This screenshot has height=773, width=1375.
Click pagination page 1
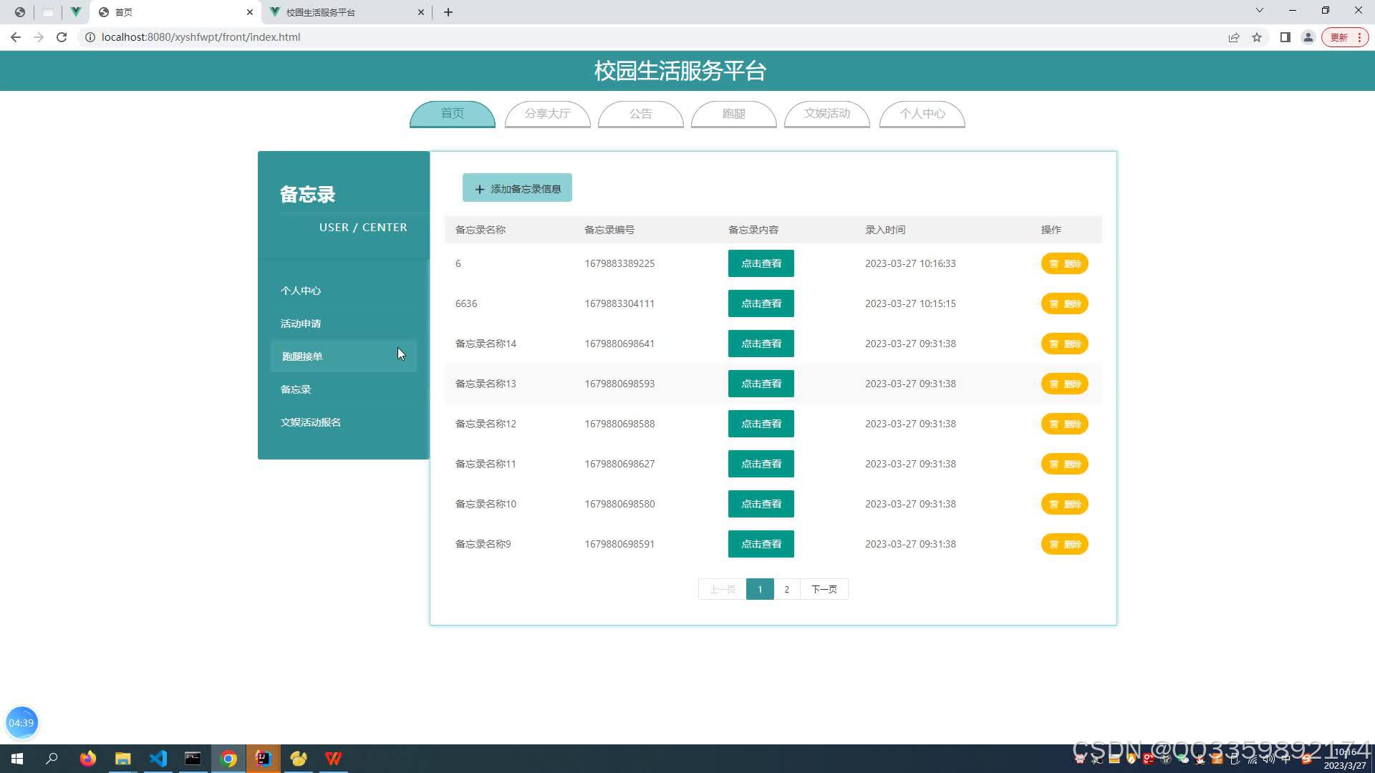(760, 589)
